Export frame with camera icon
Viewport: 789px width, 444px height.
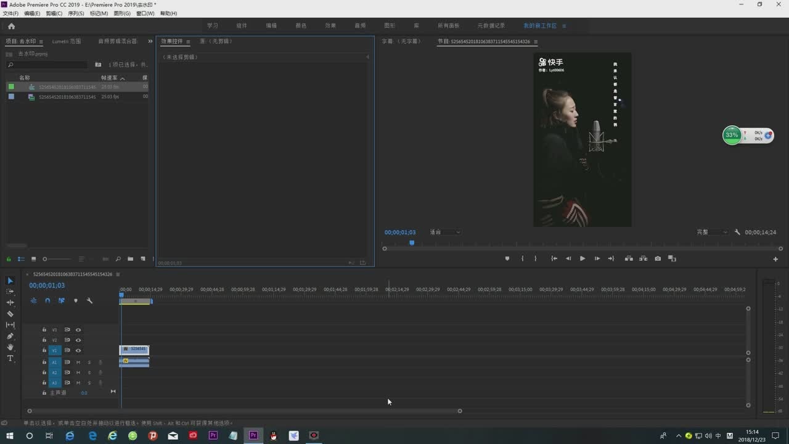pyautogui.click(x=658, y=258)
